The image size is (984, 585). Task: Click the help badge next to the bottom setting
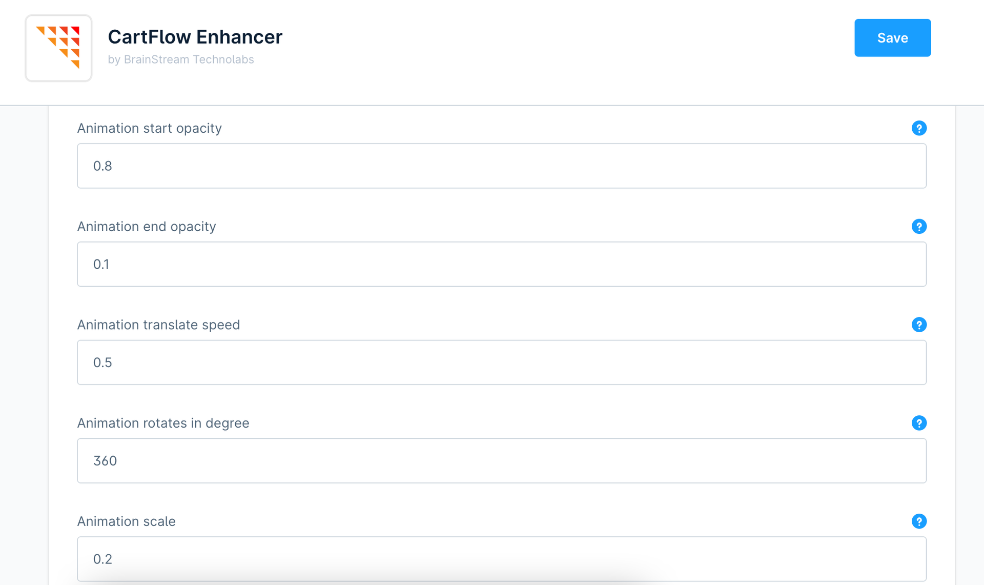(919, 521)
